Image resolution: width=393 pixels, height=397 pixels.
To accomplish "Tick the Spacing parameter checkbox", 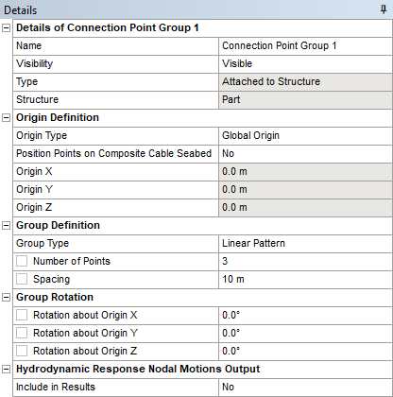I will pyautogui.click(x=22, y=279).
